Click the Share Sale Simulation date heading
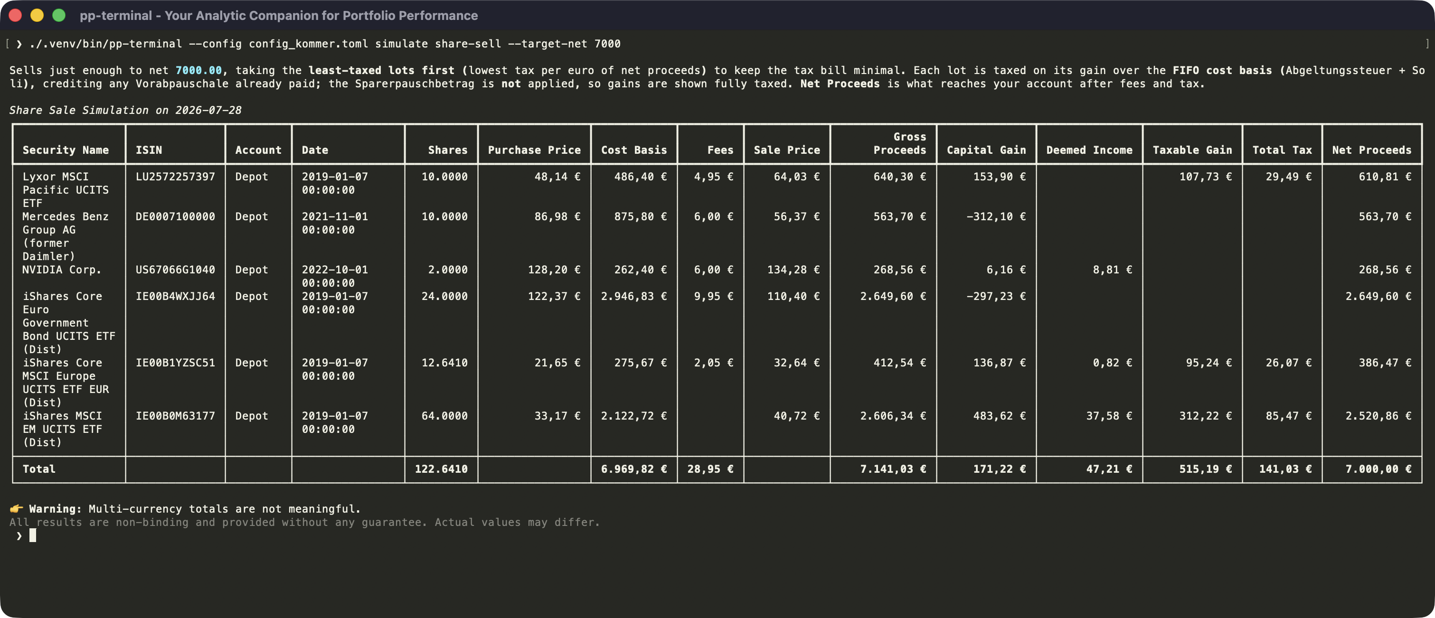Image resolution: width=1435 pixels, height=618 pixels. (125, 110)
